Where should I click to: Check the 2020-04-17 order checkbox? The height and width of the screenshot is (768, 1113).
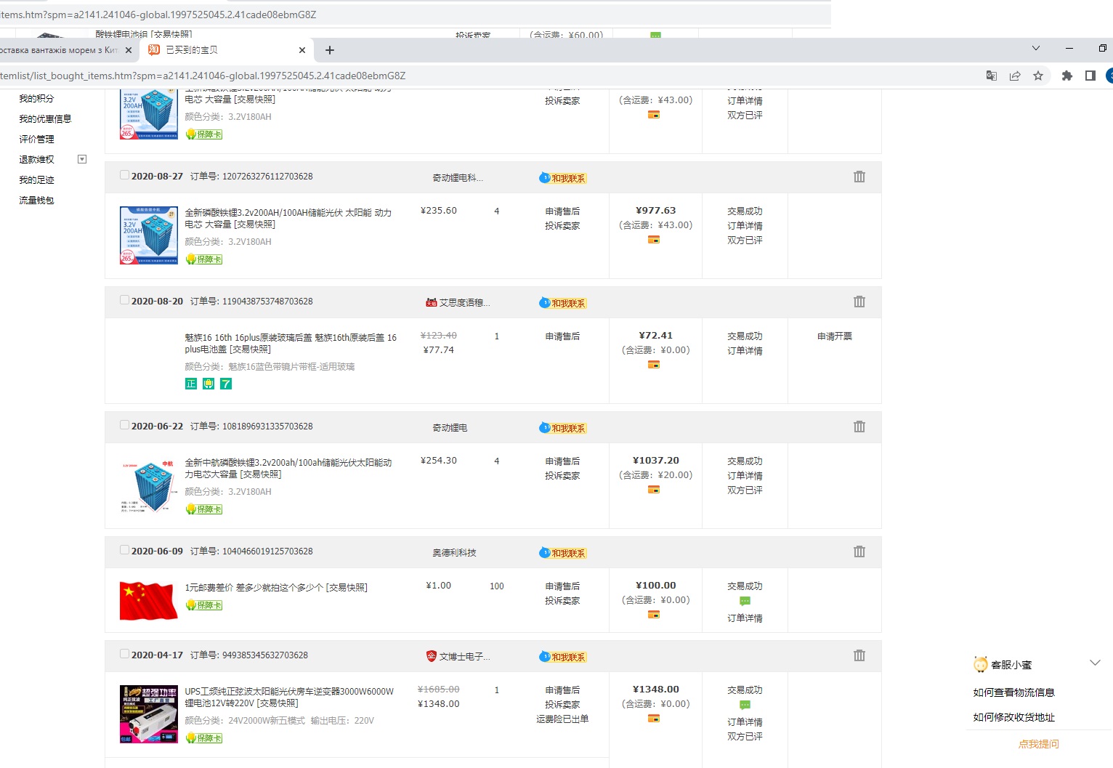[124, 654]
